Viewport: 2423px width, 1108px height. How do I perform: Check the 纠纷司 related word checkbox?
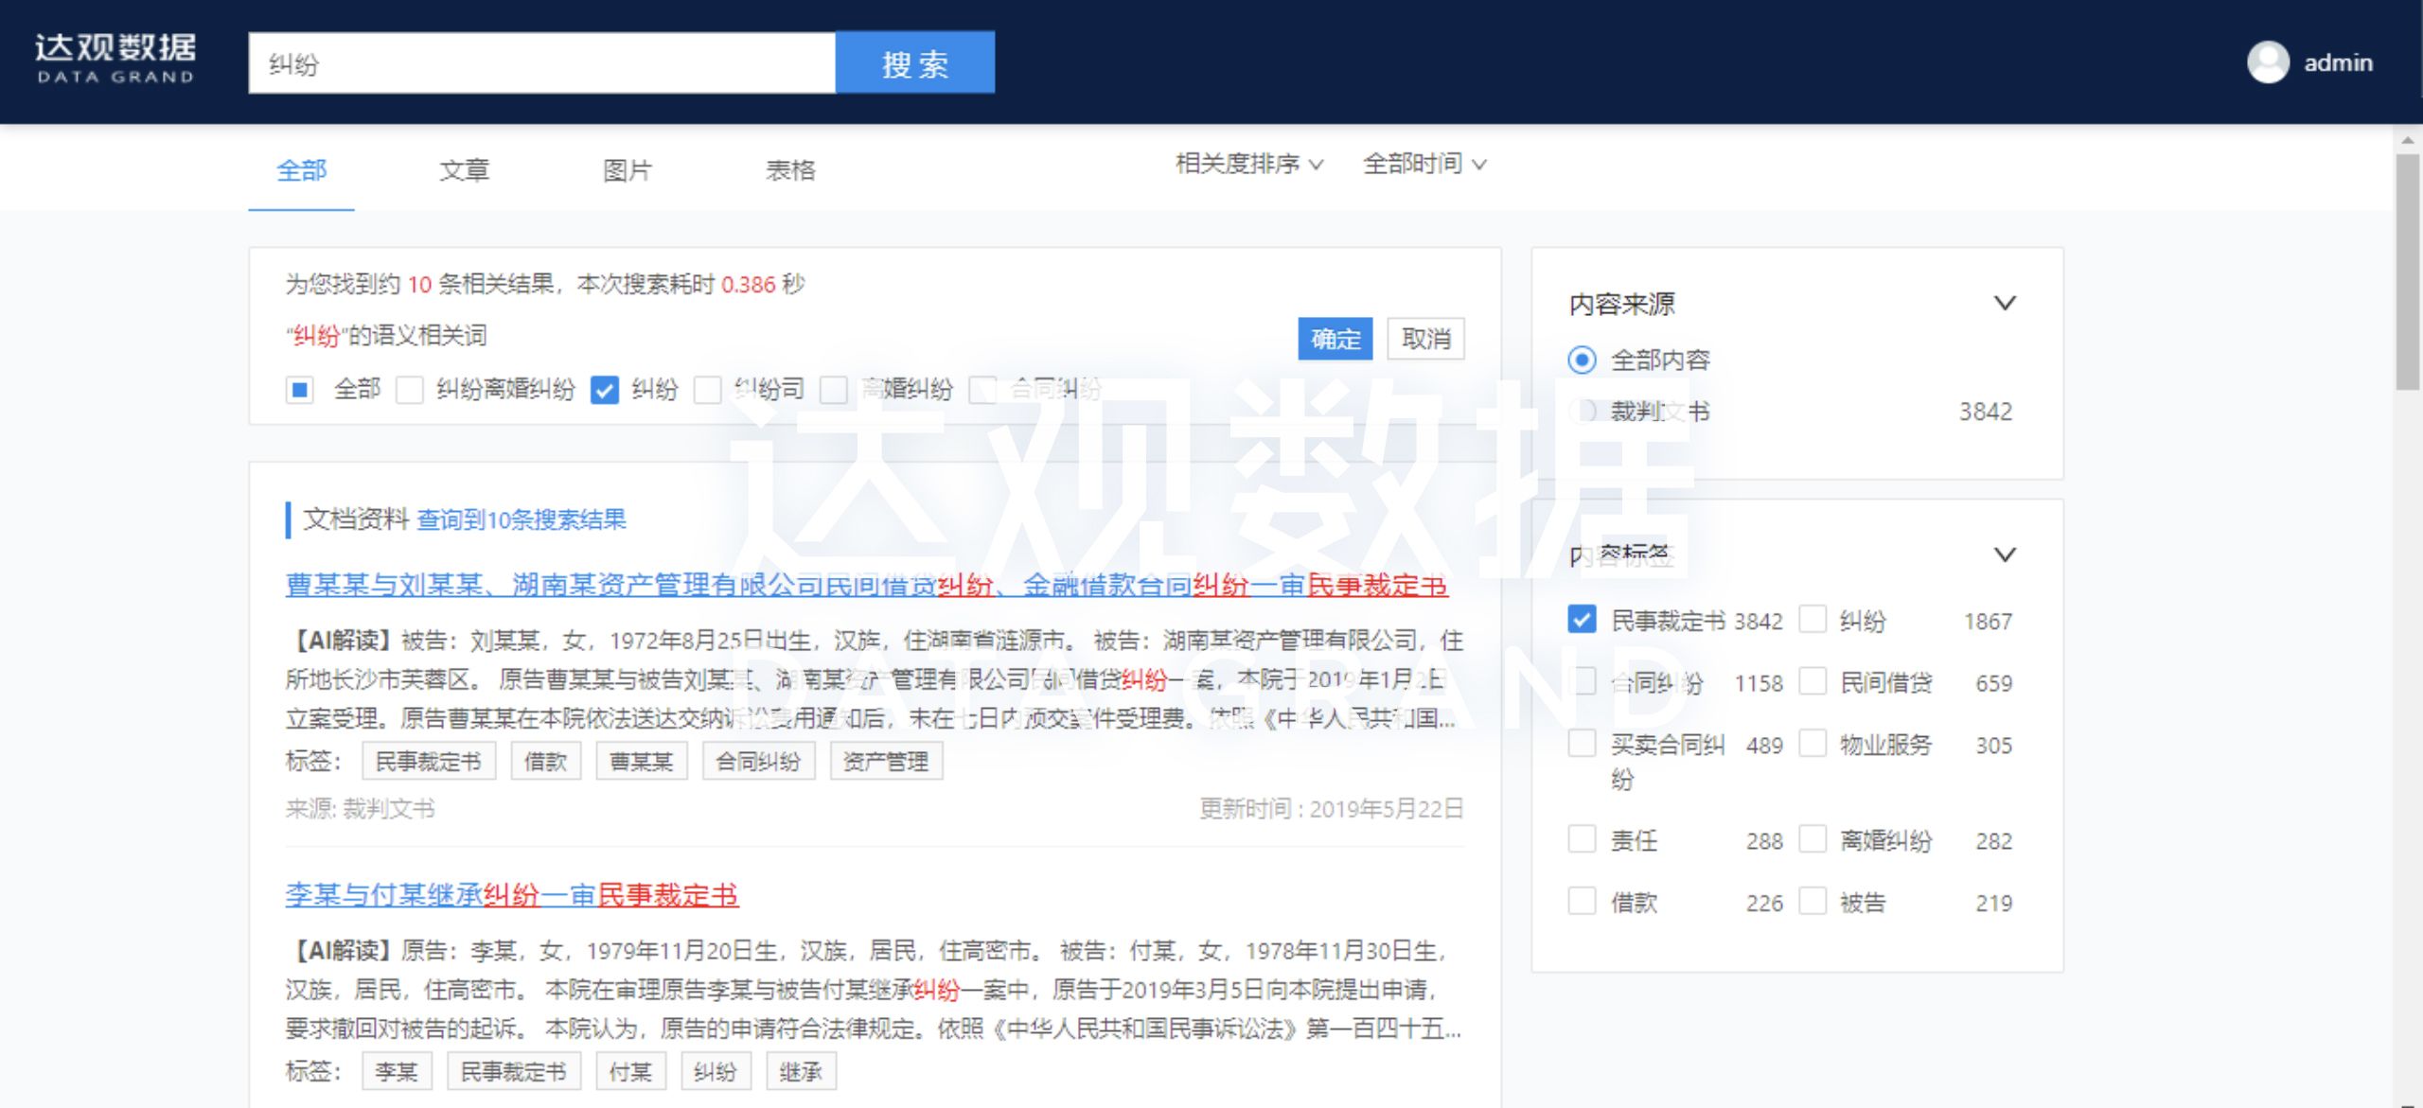pos(707,390)
